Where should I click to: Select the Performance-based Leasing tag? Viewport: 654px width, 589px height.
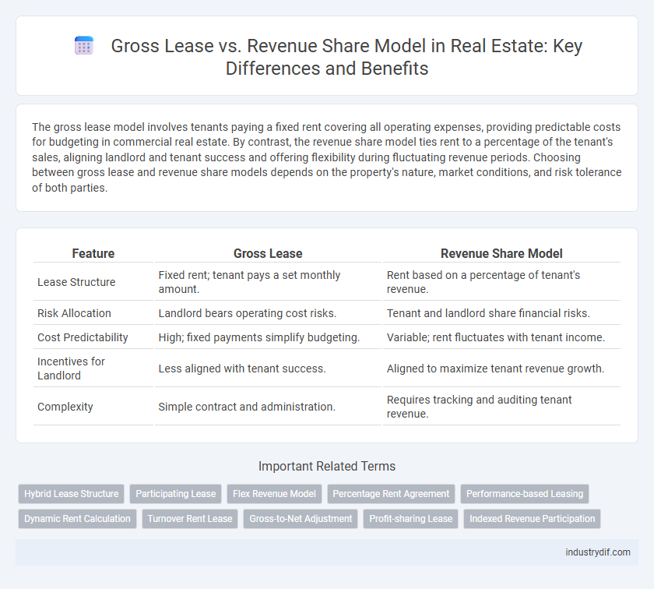pos(525,494)
